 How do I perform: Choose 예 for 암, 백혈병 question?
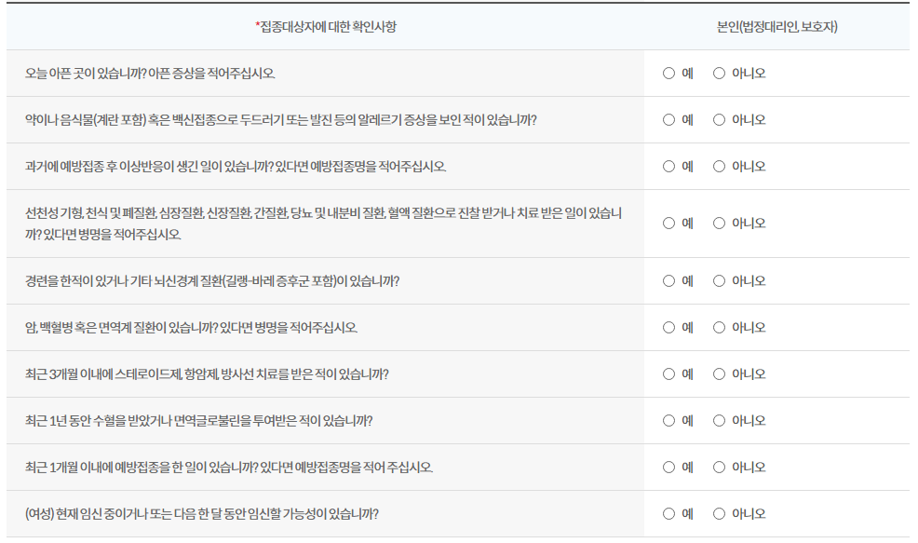(x=668, y=328)
